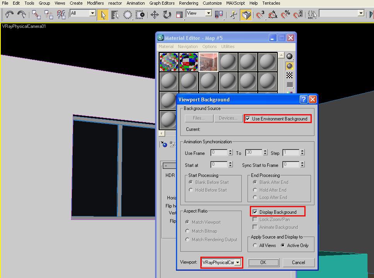Click the Use Frame input field
The height and width of the screenshot is (278, 374).
click(x=219, y=153)
